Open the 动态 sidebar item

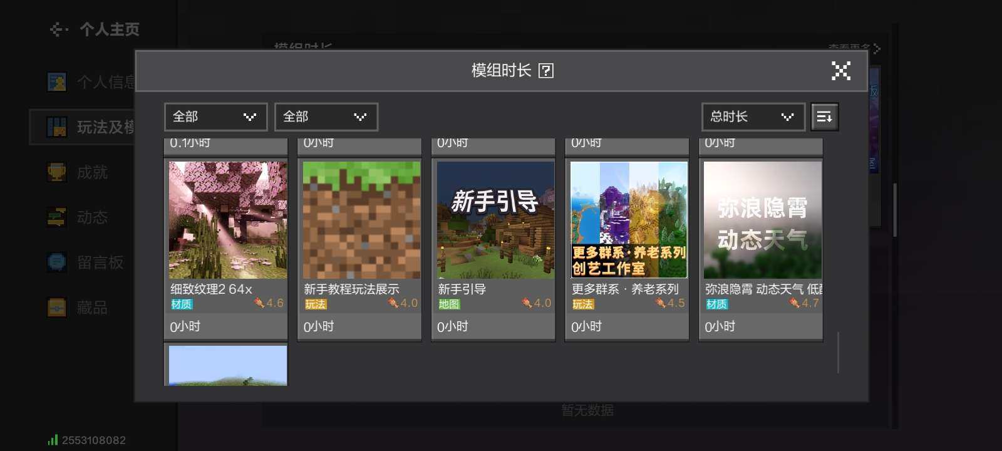pos(81,217)
